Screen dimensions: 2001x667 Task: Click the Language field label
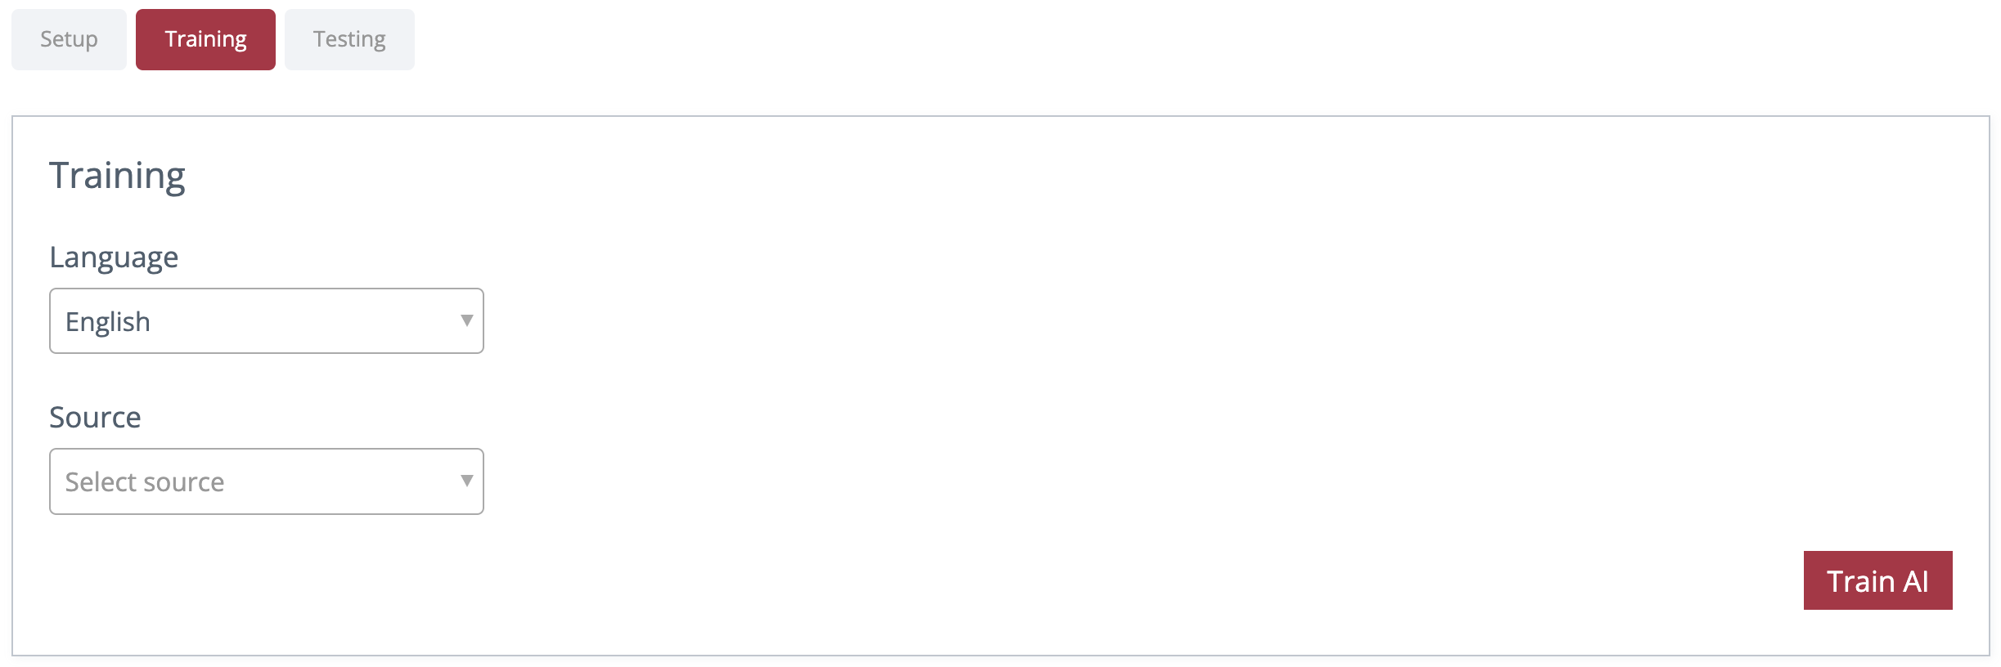point(114,257)
